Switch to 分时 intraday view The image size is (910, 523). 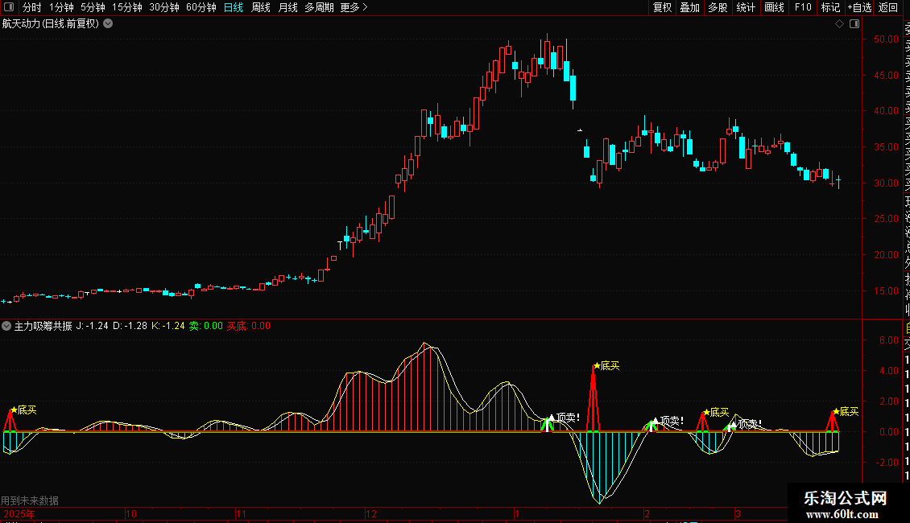click(x=32, y=7)
